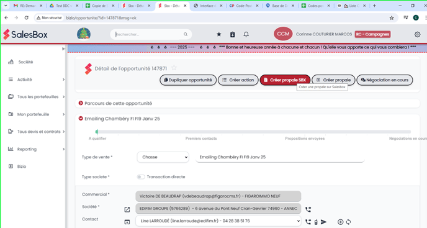
Task: Click the CCM user avatar
Action: (283, 34)
